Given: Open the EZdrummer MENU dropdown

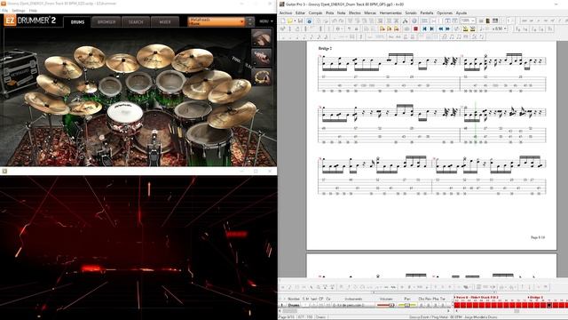Looking at the screenshot, I should pos(266,21).
